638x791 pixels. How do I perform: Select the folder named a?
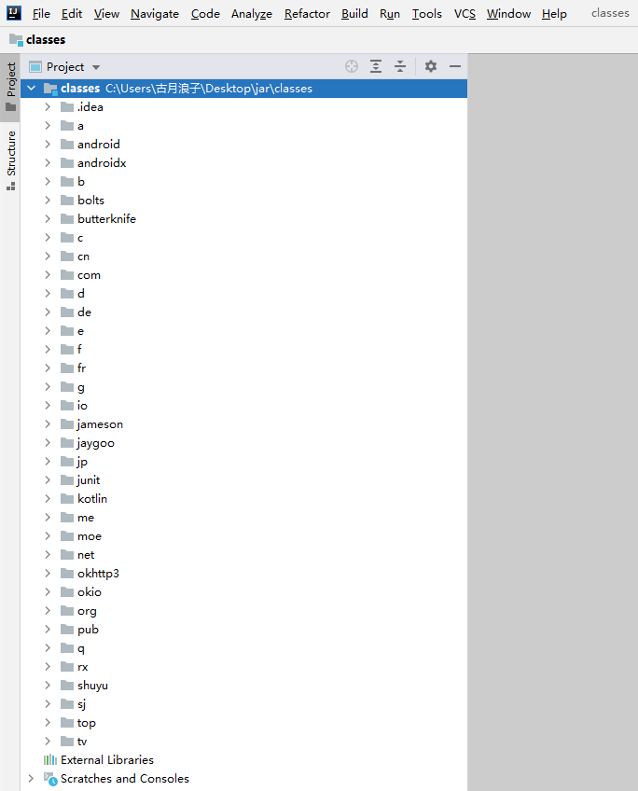click(x=243, y=126)
